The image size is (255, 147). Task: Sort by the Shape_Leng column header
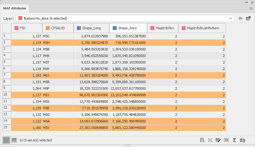pos(92,28)
